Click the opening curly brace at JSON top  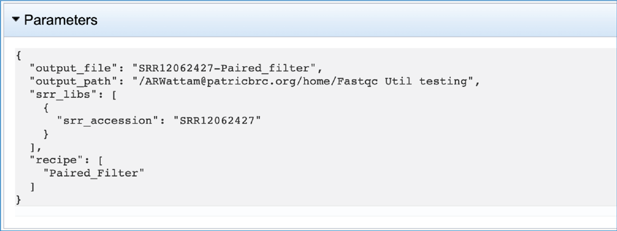(18, 56)
